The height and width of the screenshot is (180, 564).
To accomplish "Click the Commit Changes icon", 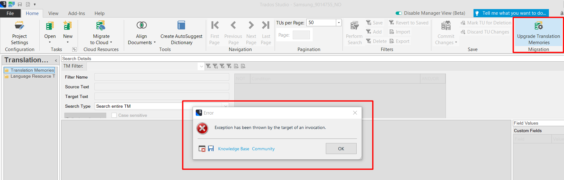I will (446, 26).
